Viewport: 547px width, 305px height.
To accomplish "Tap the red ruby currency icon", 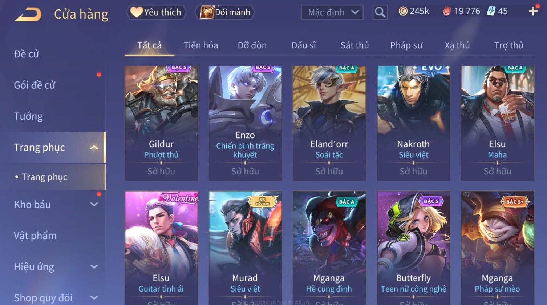I will [447, 12].
